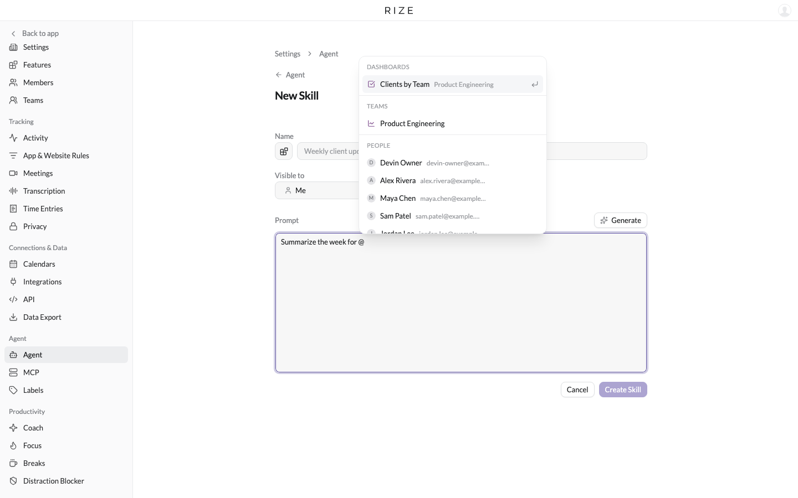
Task: Click the App & Website Rules filter icon
Action: pos(13,155)
